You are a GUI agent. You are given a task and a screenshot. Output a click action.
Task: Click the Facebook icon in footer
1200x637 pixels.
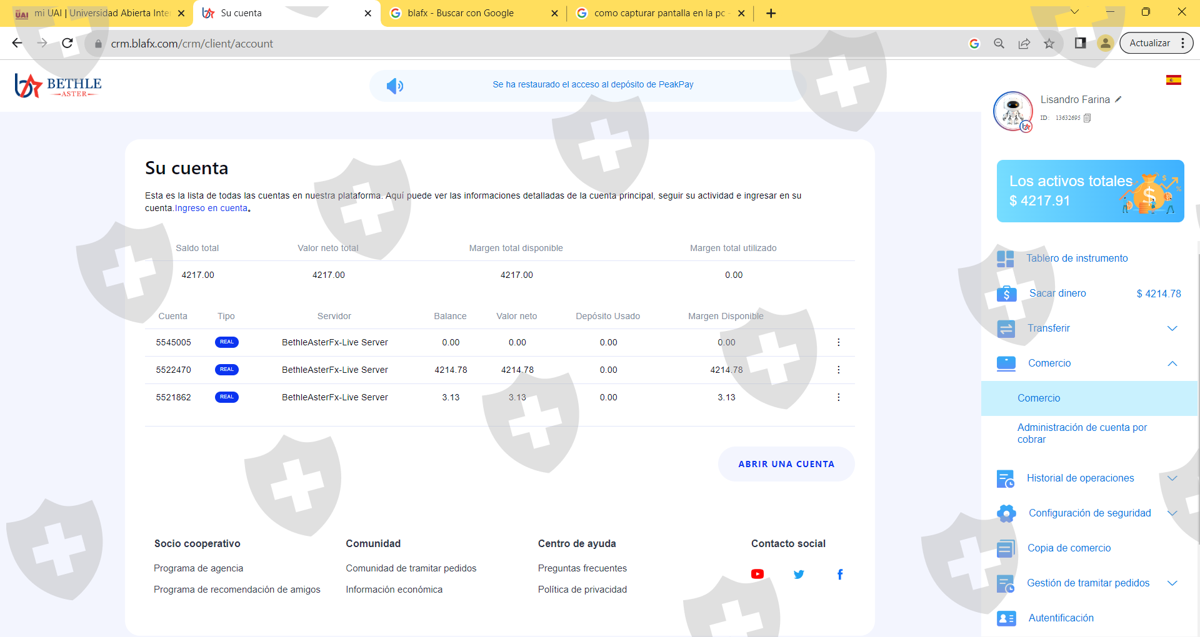point(840,574)
